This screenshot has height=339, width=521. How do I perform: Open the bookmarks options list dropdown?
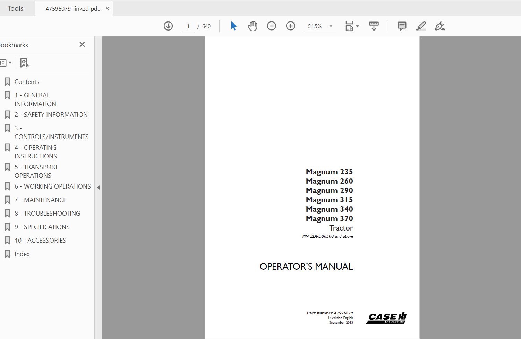pos(6,63)
